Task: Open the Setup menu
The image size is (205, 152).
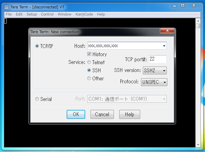Action: [32, 14]
